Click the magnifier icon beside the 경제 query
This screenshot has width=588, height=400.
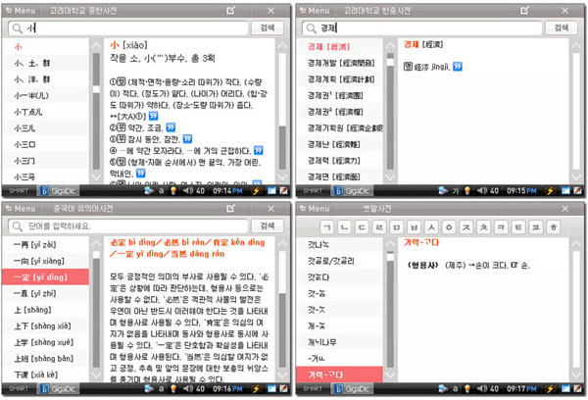pyautogui.click(x=312, y=28)
